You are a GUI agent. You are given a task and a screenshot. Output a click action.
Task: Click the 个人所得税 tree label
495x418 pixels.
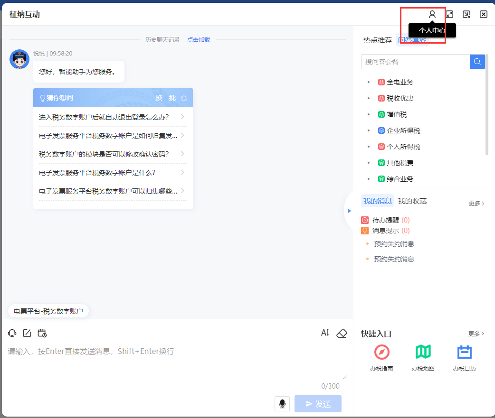(x=403, y=147)
